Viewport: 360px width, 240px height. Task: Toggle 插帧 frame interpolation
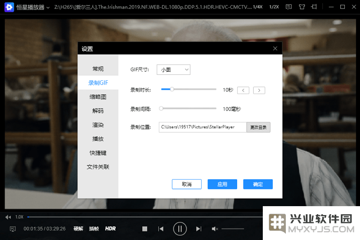(94, 228)
